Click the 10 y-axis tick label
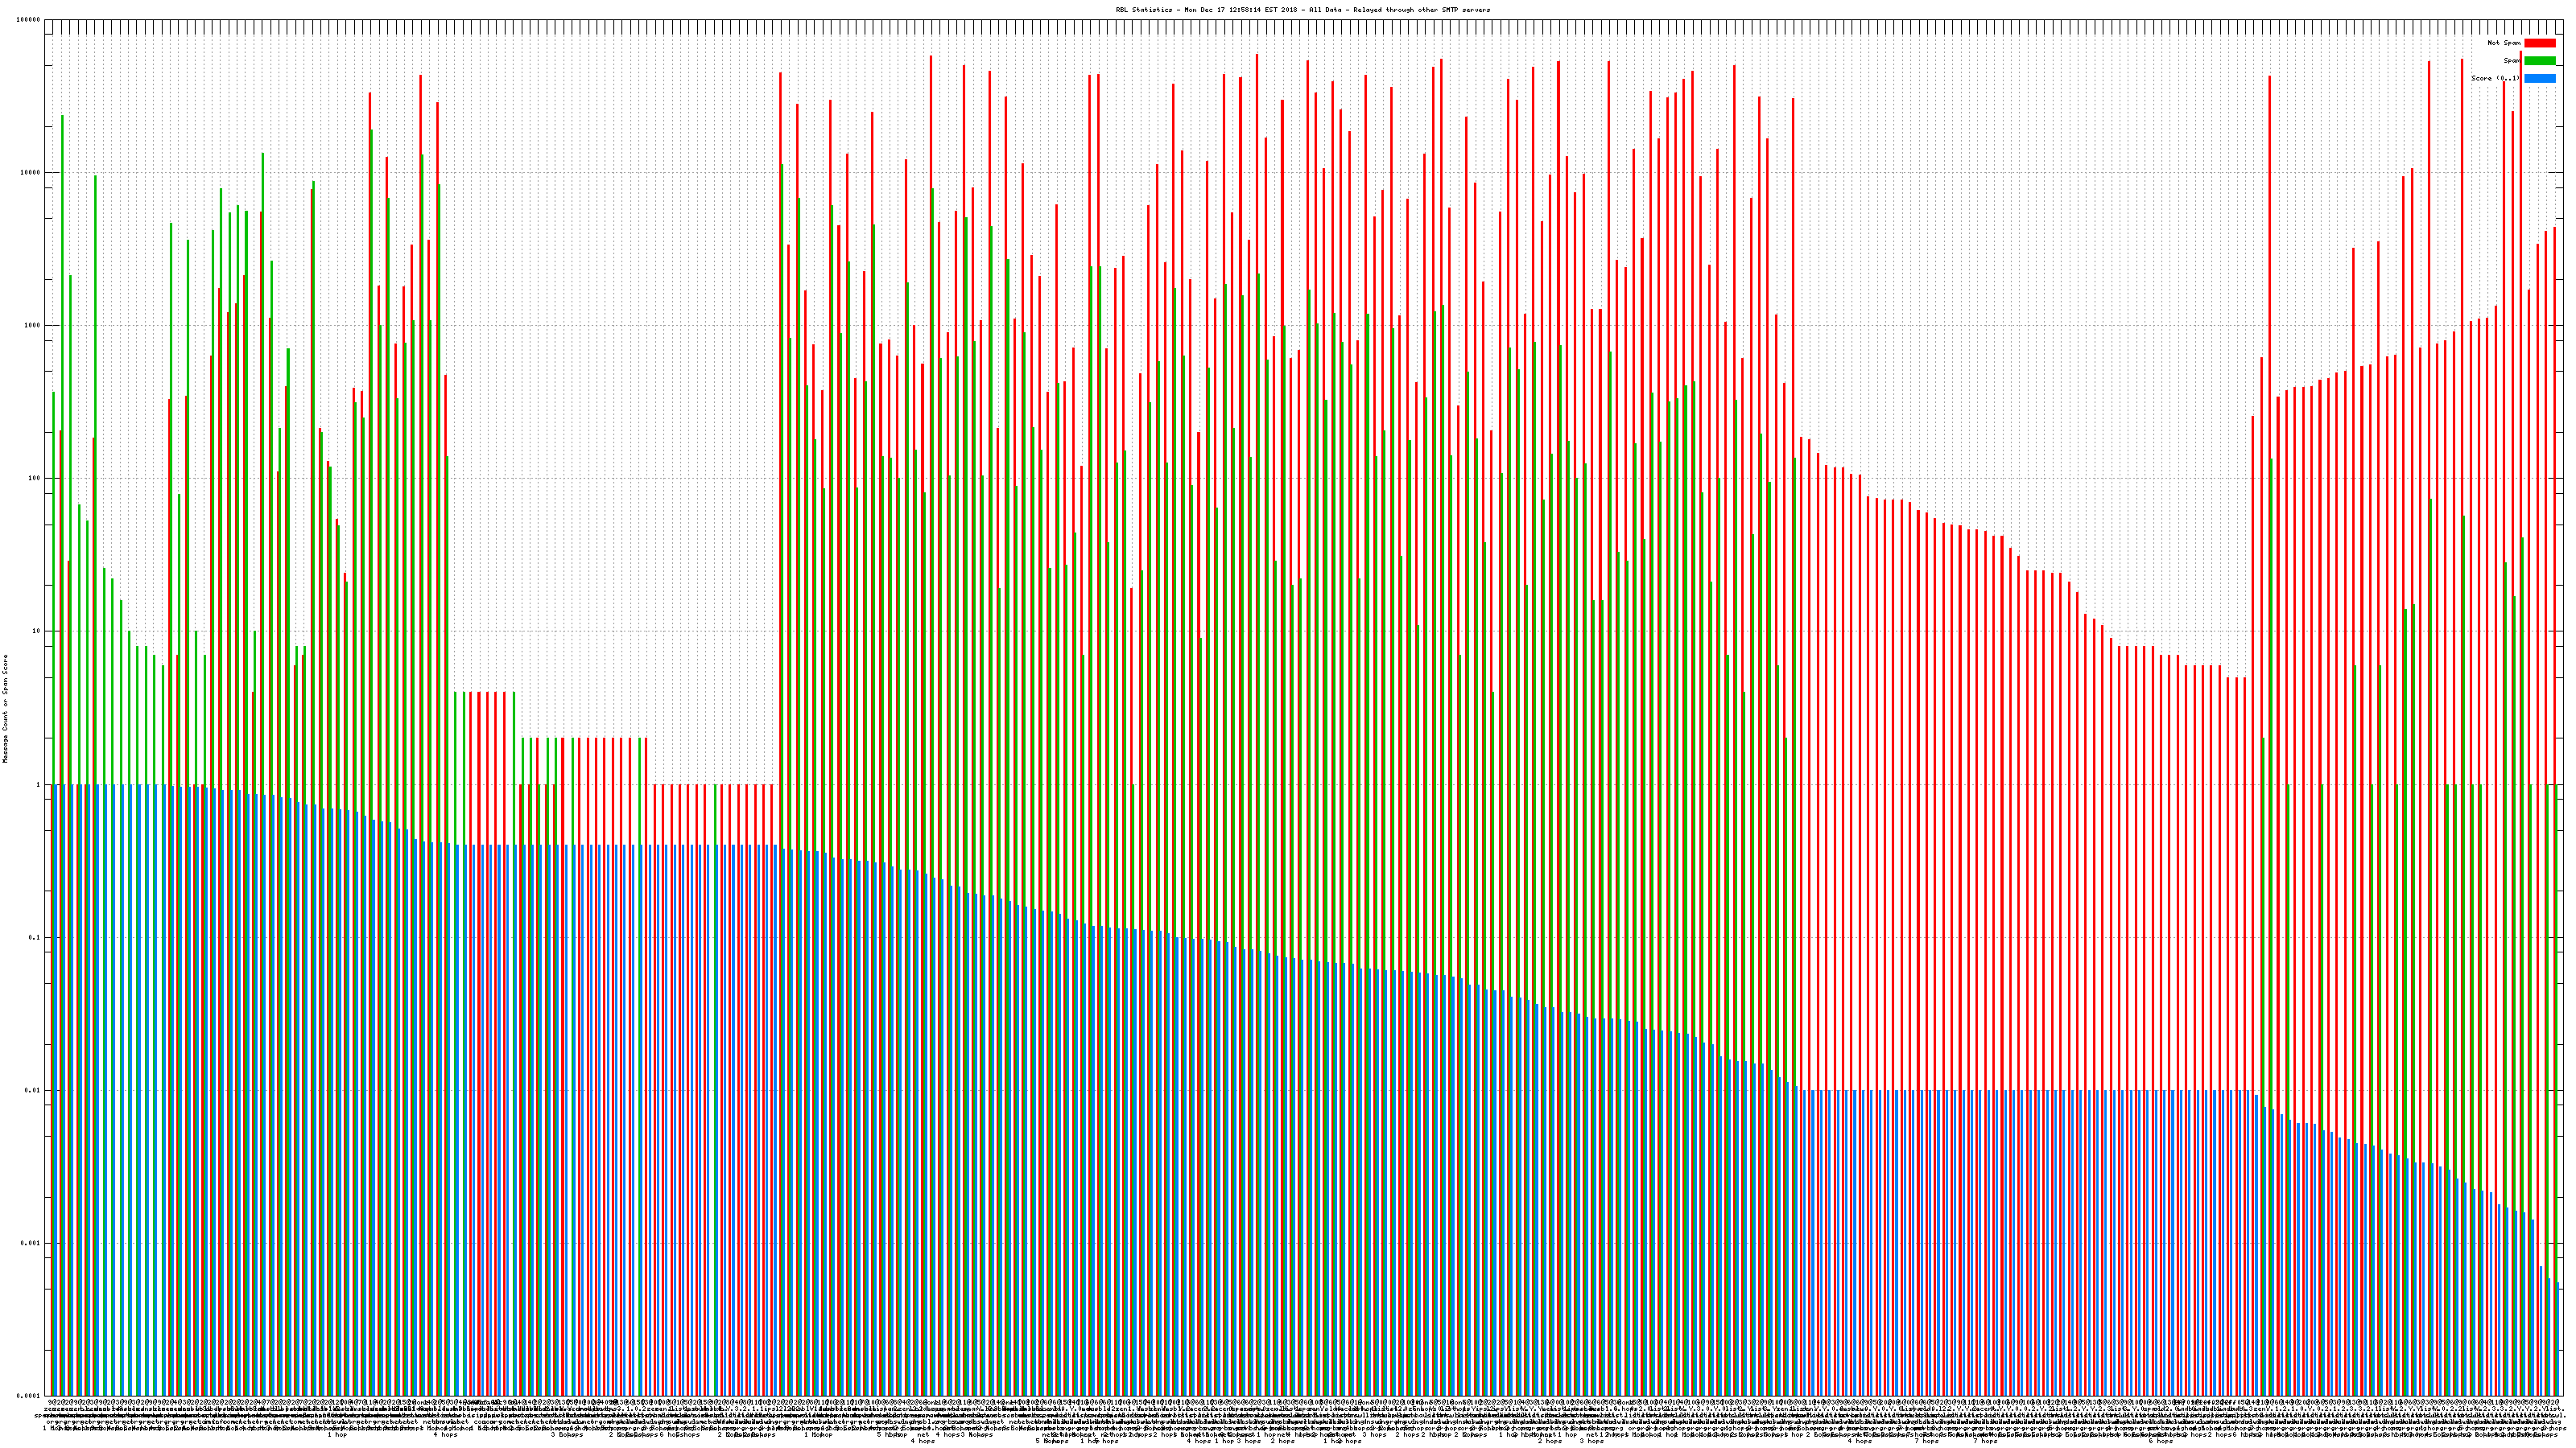Screen dimensions: 2576x1448 point(37,631)
